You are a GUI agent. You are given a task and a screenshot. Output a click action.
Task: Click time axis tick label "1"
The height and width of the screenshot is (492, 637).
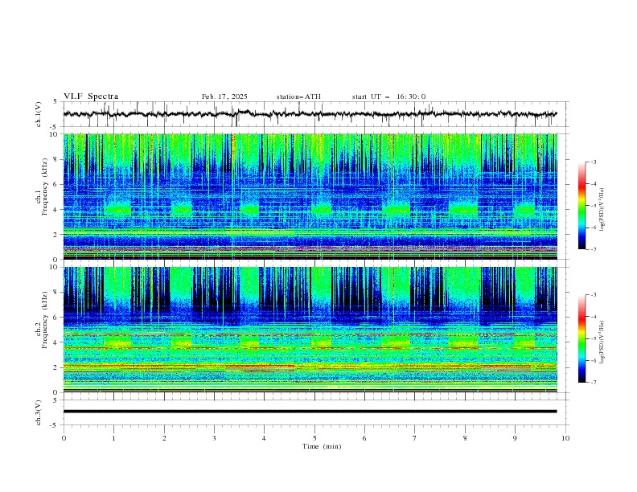pyautogui.click(x=113, y=438)
